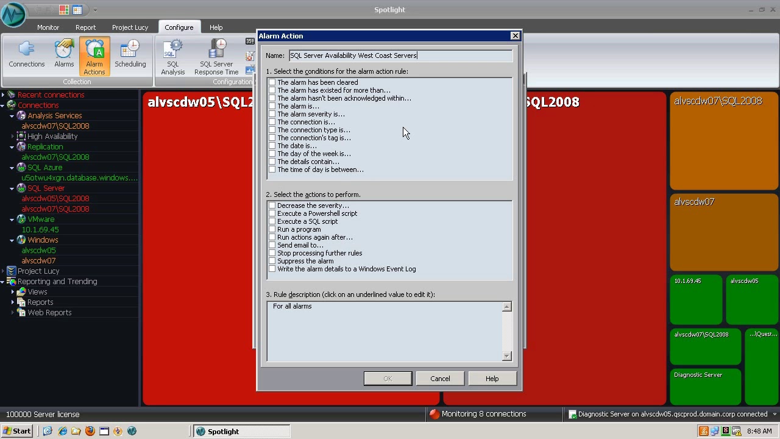Open SQL Analysis configuration
Screen dimensions: 780x439
[x=173, y=57]
